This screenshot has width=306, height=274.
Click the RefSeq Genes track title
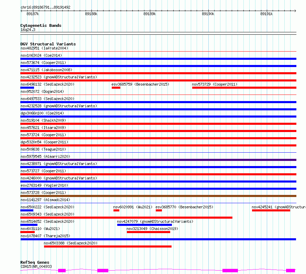[x=35, y=262]
